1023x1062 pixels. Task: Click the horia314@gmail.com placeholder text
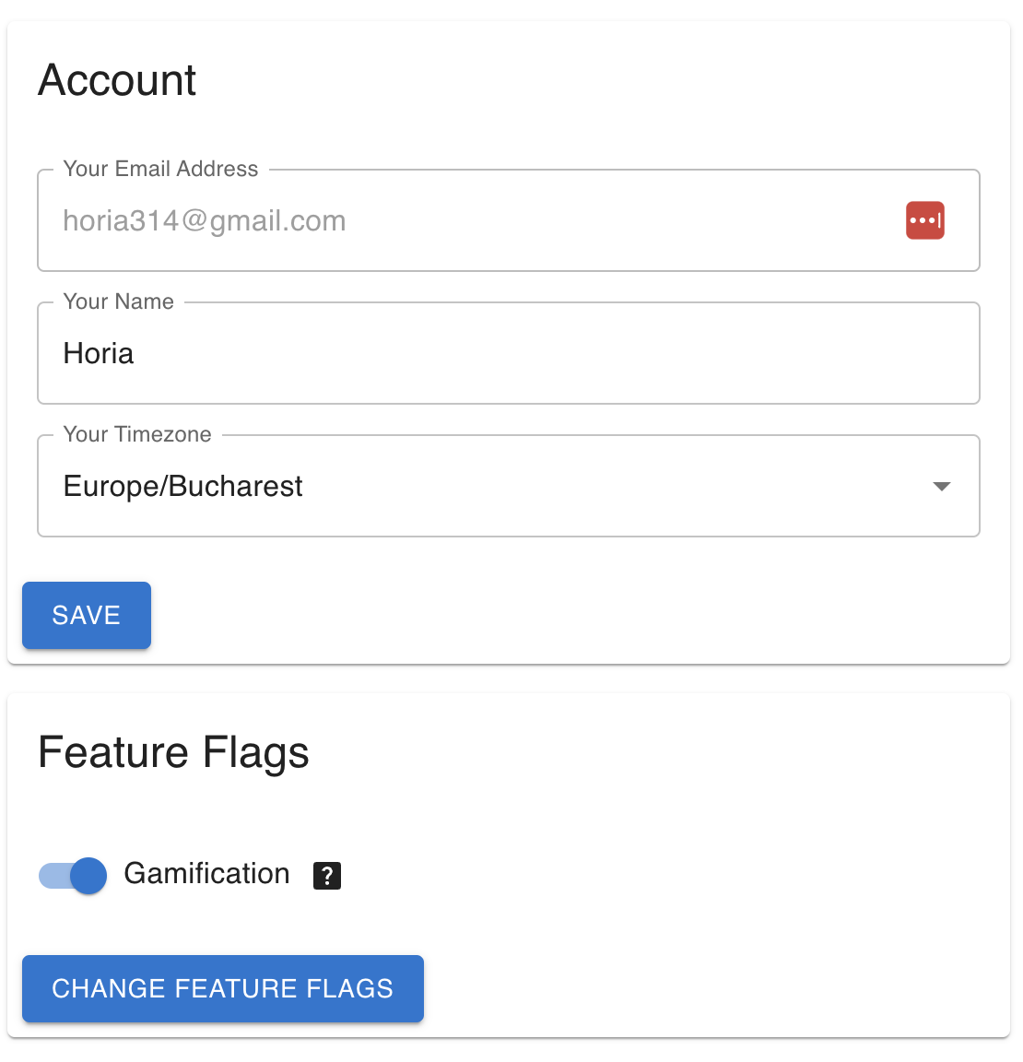tap(204, 220)
